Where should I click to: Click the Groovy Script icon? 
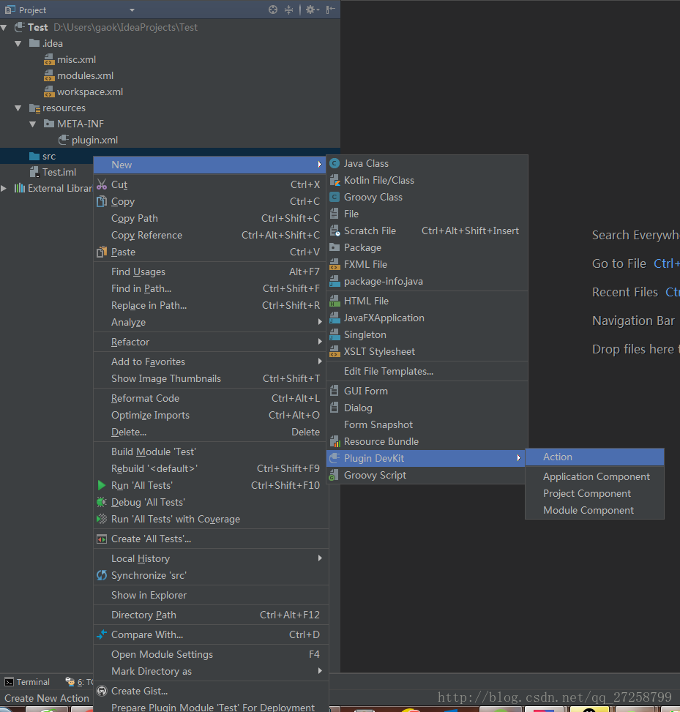[x=334, y=476]
